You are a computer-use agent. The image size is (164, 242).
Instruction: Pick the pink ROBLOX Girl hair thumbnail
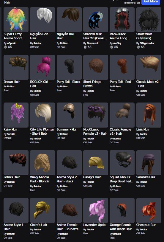(42, 67)
